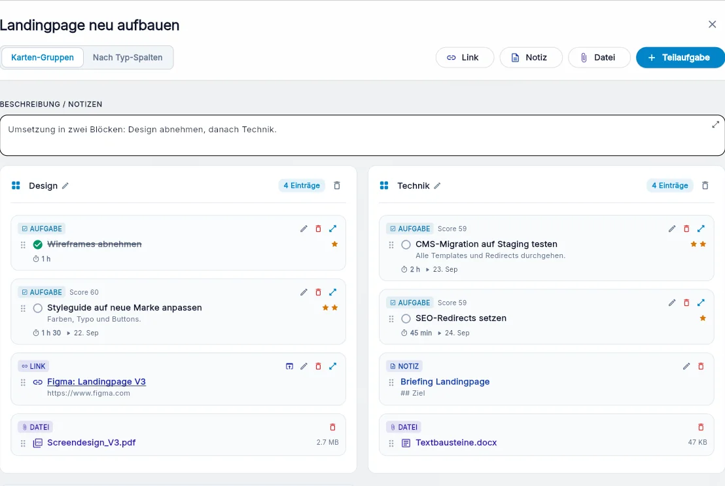The height and width of the screenshot is (486, 725).
Task: Open embedded preview of Figma link
Action: pos(289,366)
